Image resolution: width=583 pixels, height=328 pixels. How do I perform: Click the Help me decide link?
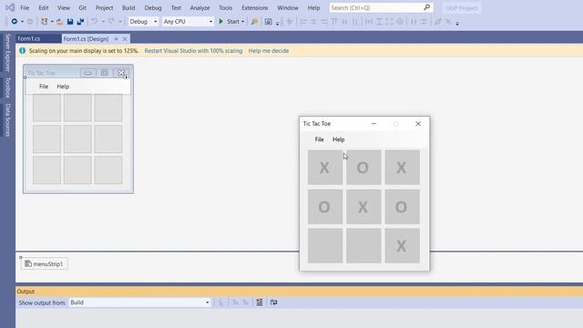(269, 51)
